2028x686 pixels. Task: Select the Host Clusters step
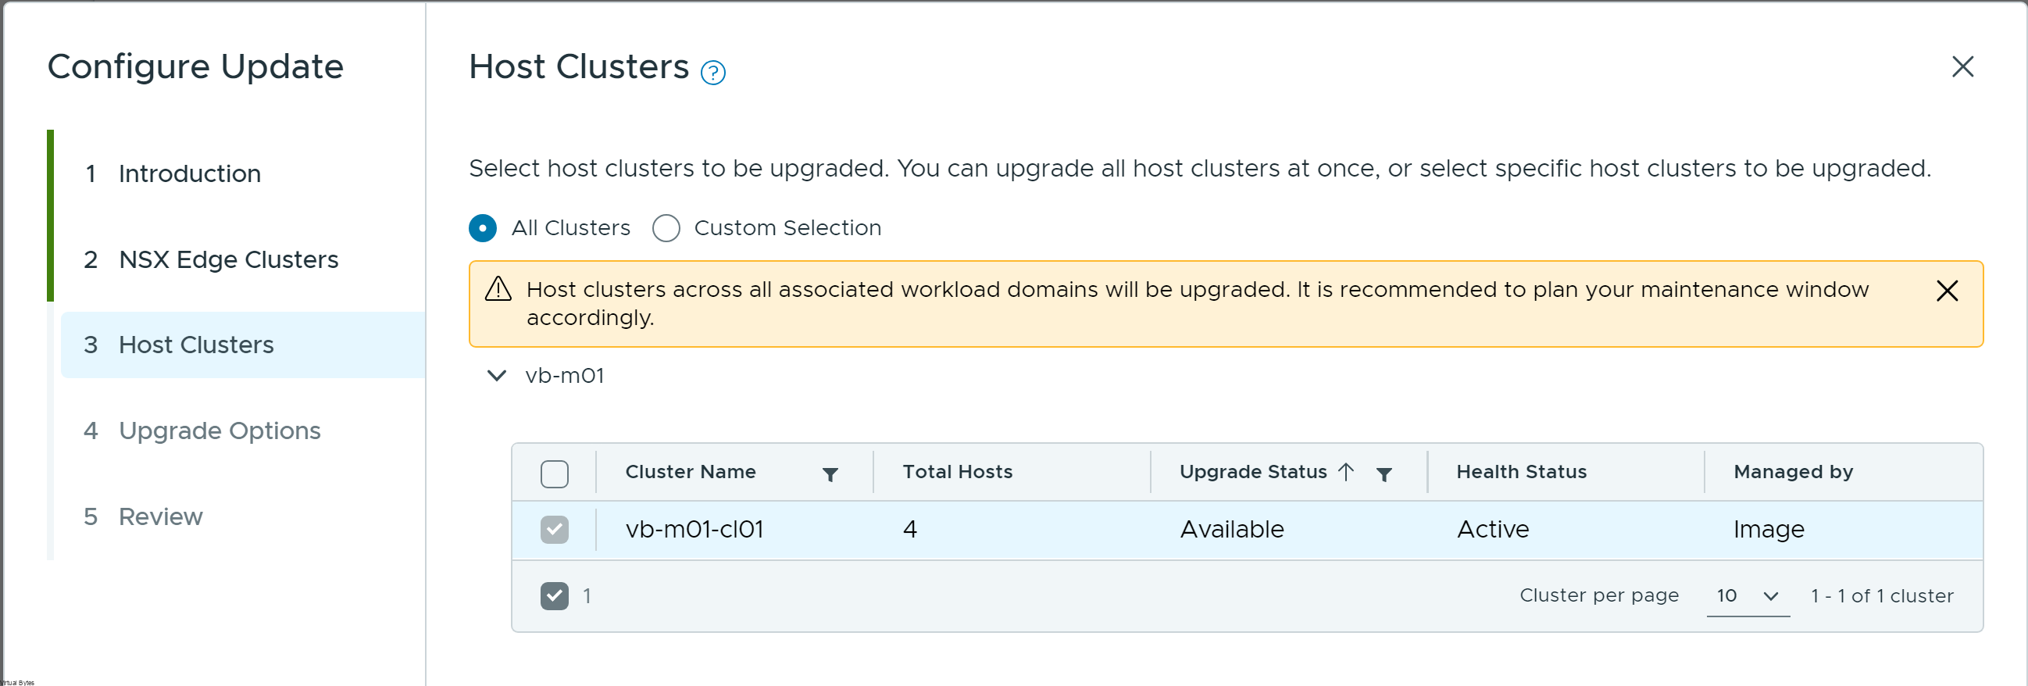click(x=242, y=345)
